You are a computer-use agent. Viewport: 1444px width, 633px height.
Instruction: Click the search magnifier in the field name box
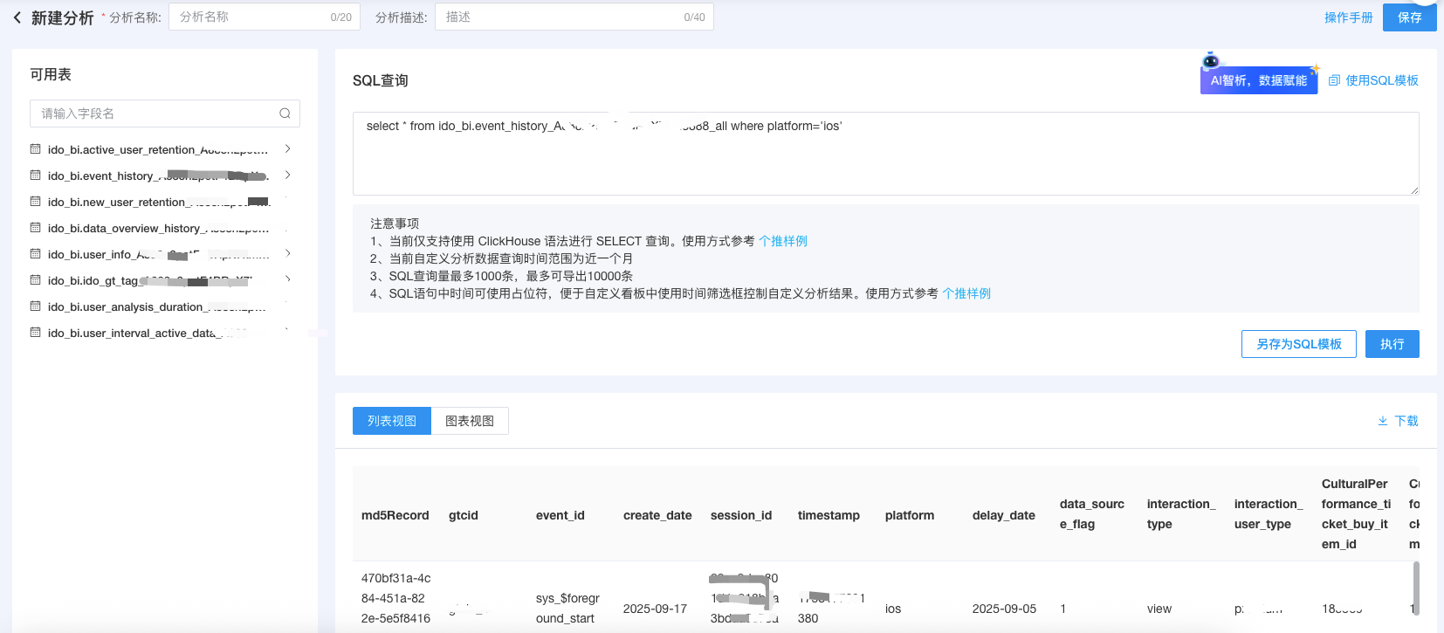pyautogui.click(x=285, y=114)
